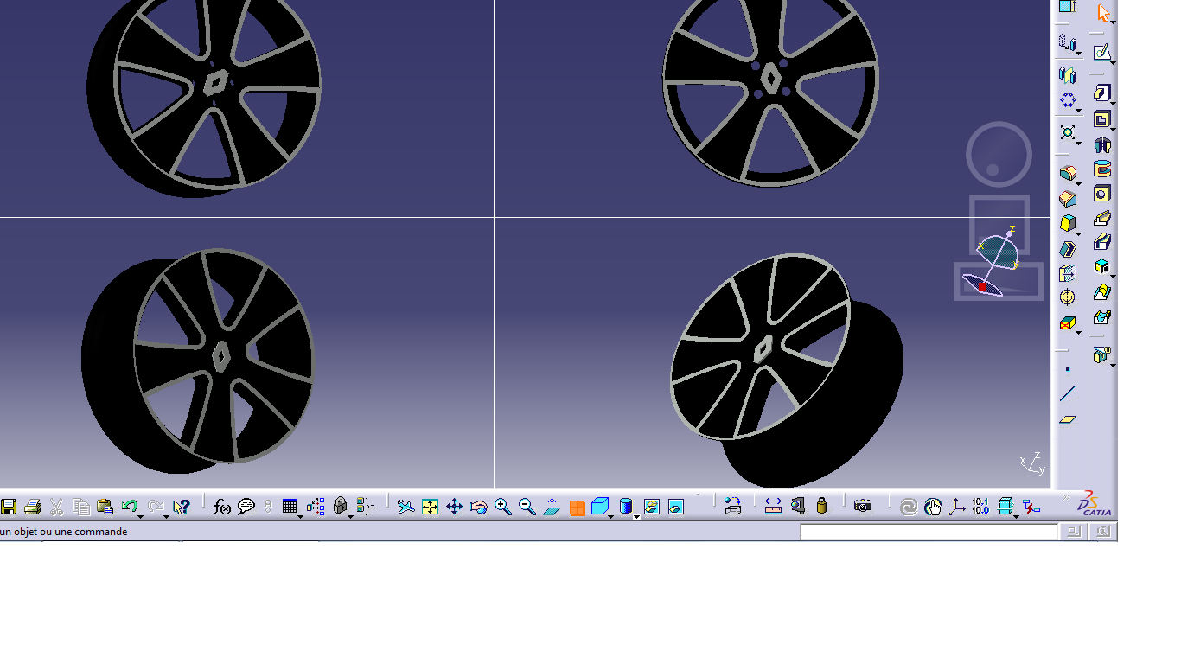Click the Redo arrow icon
This screenshot has width=1181, height=664.
[156, 507]
